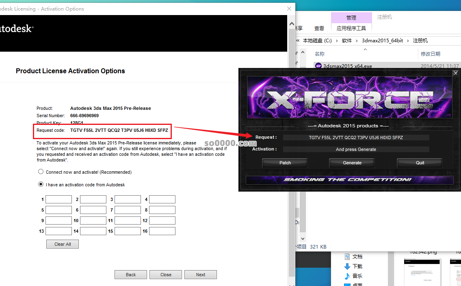
Task: Select "Connect now and activate!" radio option
Action: tap(41, 172)
